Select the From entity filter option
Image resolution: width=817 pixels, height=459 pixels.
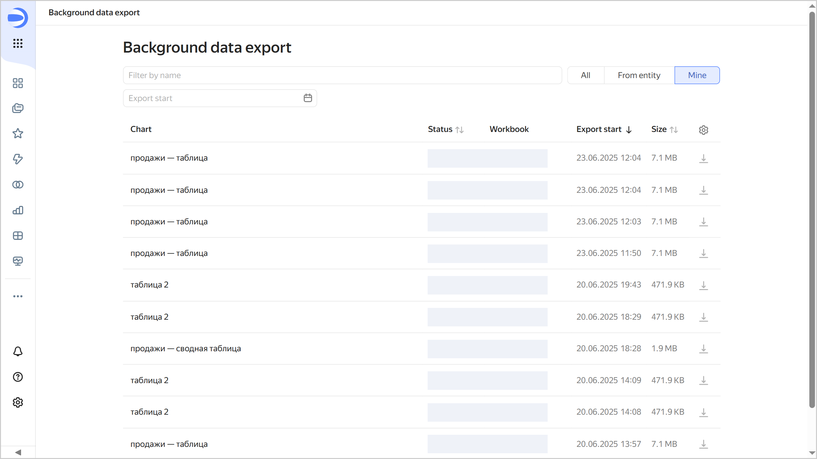click(x=639, y=75)
